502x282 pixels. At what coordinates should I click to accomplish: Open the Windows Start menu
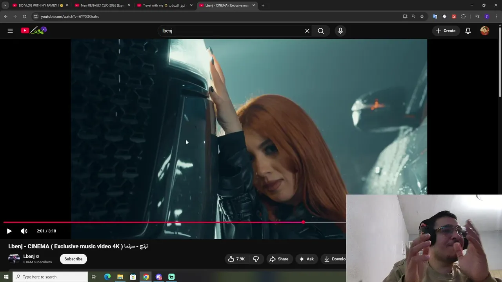coord(6,277)
